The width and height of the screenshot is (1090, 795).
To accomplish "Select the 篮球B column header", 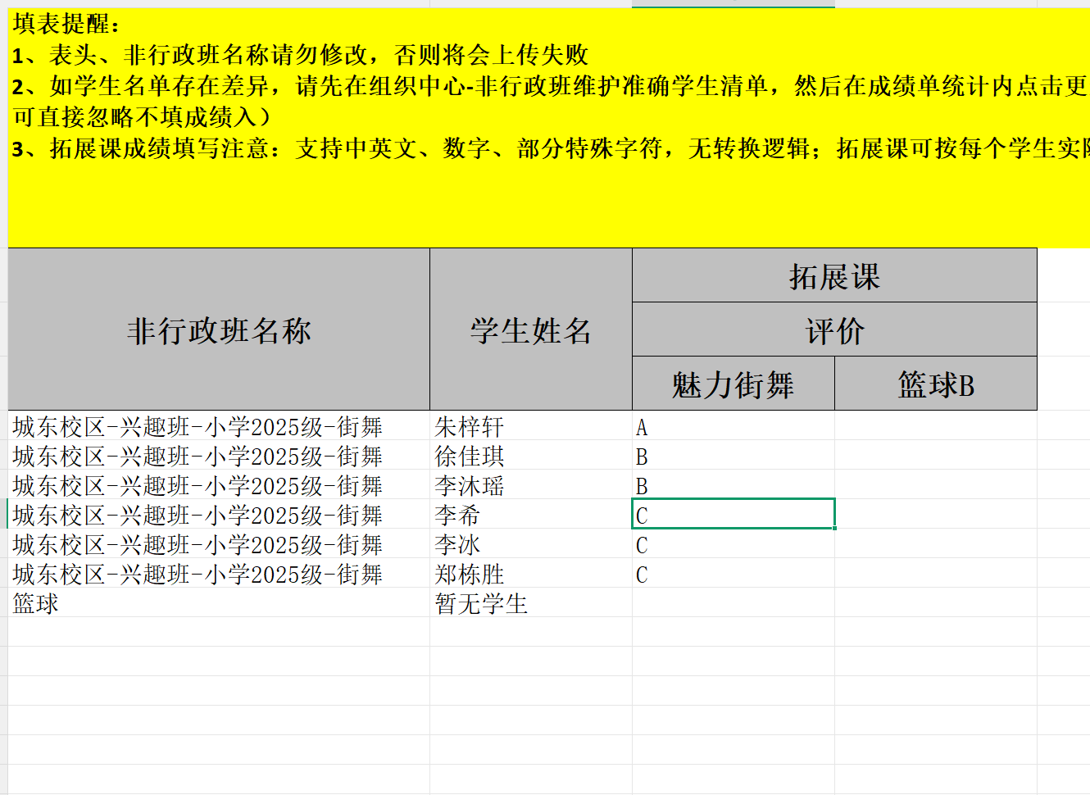I will point(935,384).
